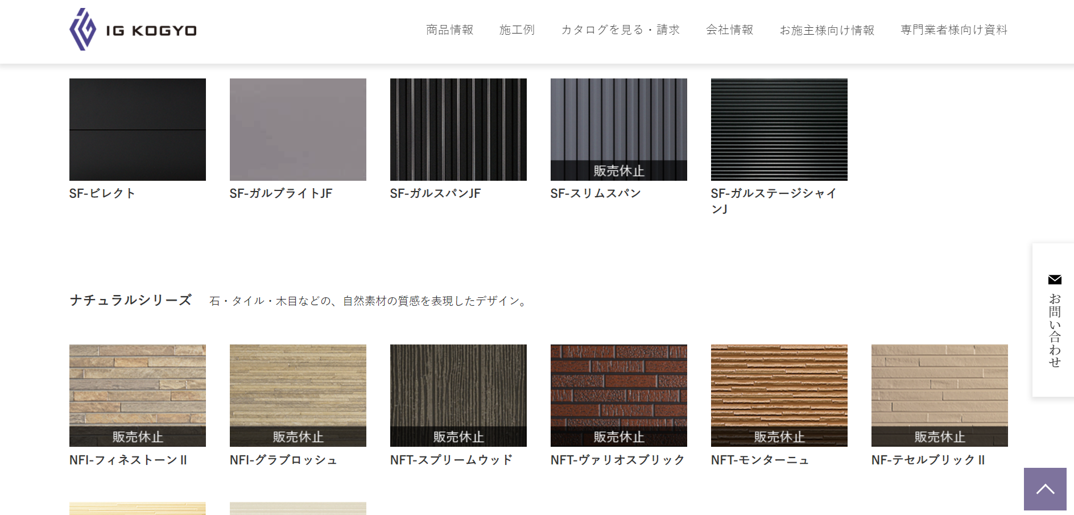
Task: Open the 会社情報 menu item
Action: click(x=730, y=30)
